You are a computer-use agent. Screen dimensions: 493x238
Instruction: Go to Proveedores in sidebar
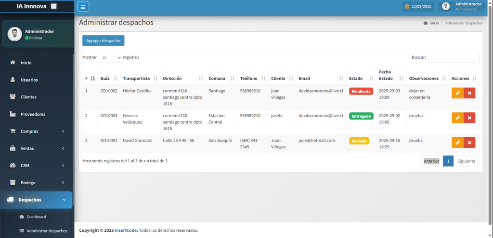pyautogui.click(x=33, y=114)
